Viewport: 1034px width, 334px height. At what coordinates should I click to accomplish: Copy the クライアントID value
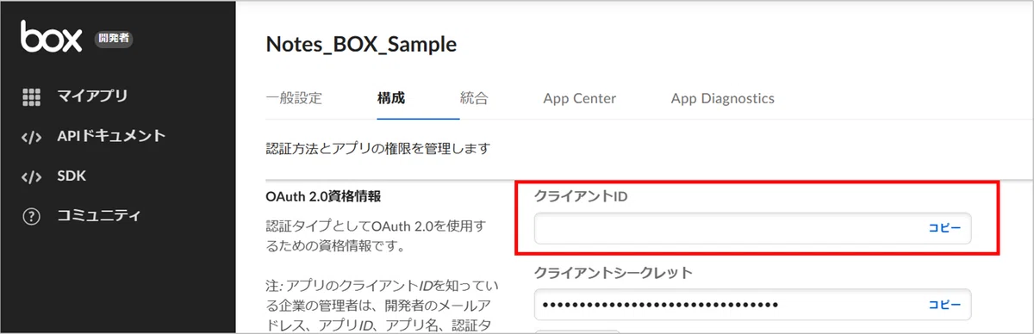pyautogui.click(x=944, y=229)
